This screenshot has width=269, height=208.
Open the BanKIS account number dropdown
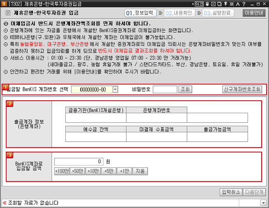click(x=115, y=89)
